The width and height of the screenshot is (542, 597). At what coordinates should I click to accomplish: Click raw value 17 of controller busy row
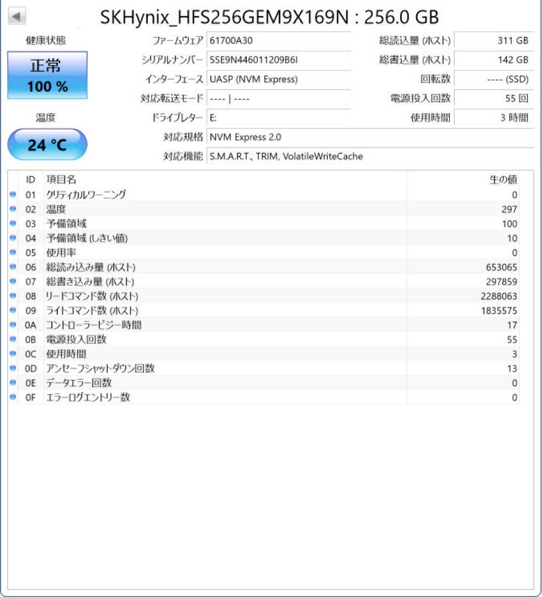tap(512, 325)
